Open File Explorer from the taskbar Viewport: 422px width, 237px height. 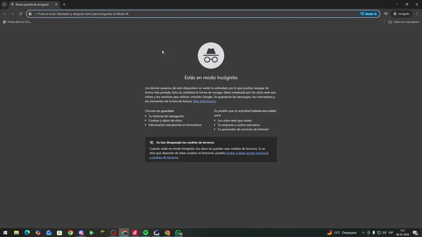pyautogui.click(x=16, y=233)
